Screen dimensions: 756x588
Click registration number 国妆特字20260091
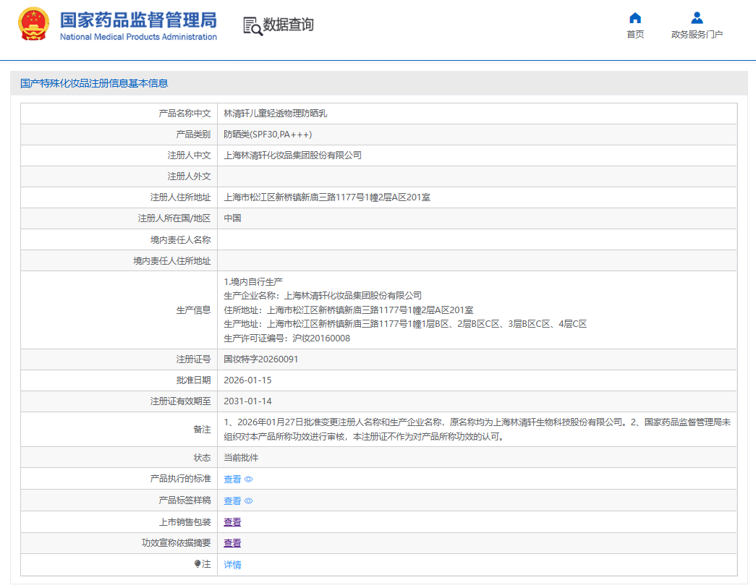[260, 359]
